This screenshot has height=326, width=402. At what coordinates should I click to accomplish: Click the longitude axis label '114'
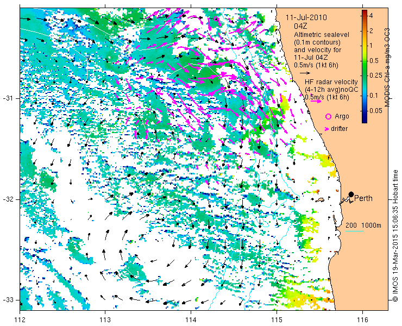click(191, 320)
